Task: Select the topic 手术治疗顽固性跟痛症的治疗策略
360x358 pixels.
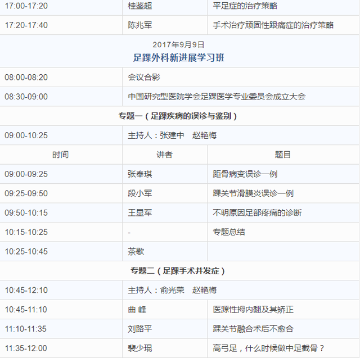Action: (273, 25)
